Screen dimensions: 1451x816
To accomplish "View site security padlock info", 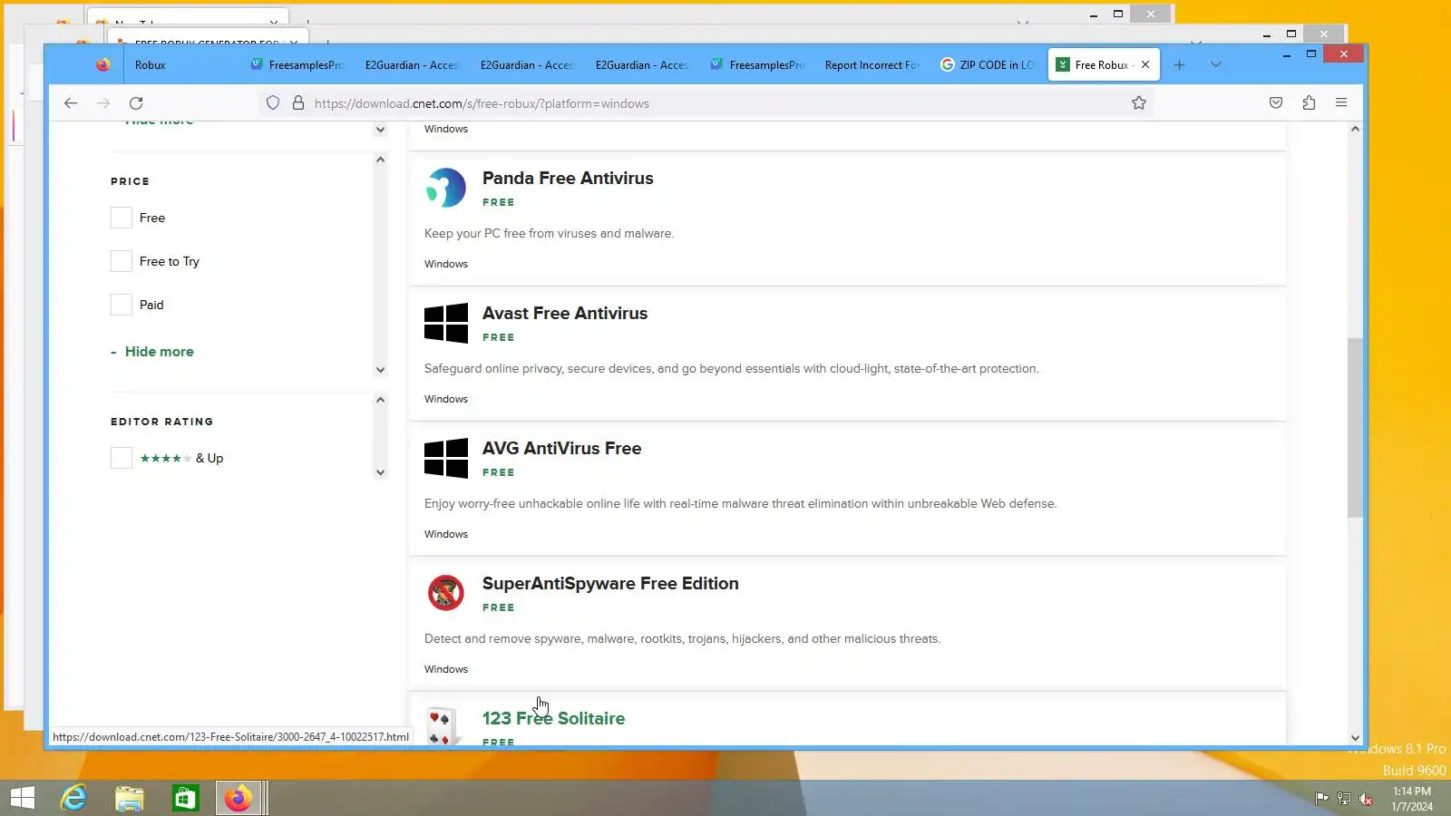I will 298,103.
